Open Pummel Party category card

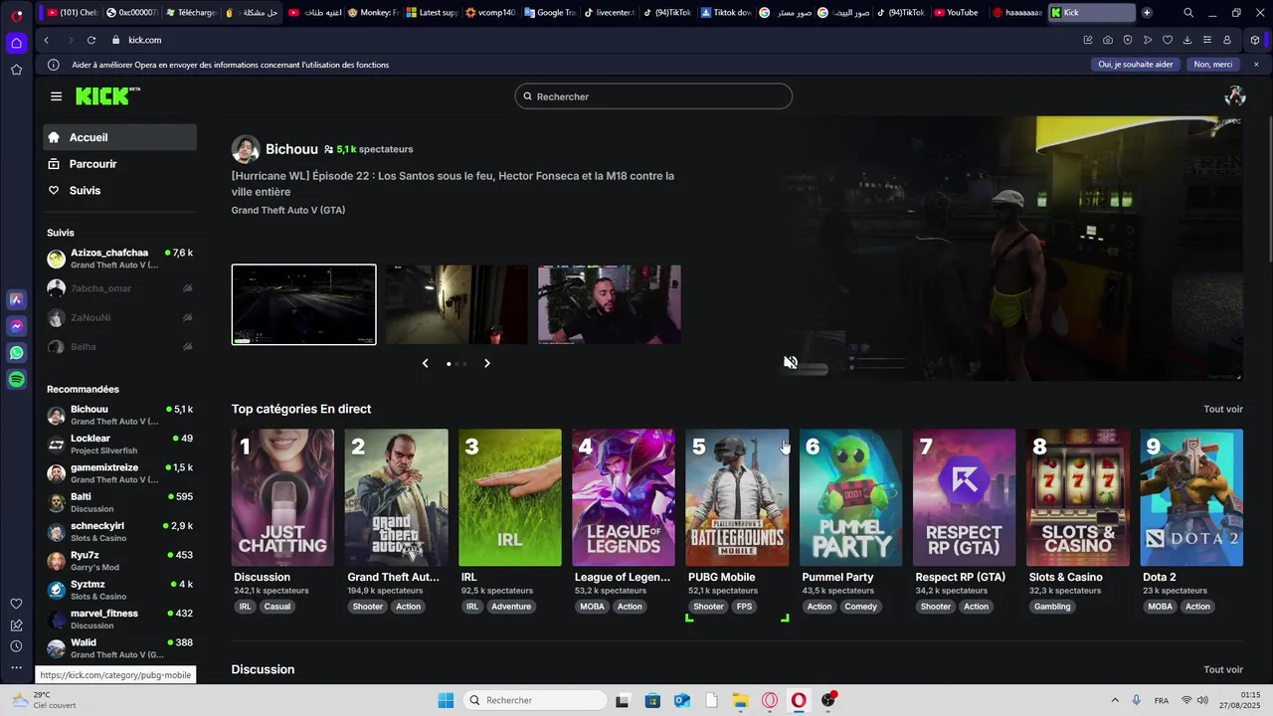pos(850,497)
